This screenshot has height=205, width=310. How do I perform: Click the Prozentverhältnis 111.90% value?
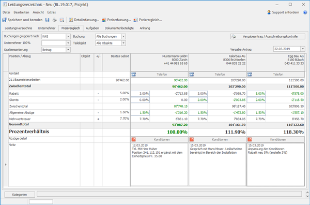pyautogui.click(x=235, y=132)
